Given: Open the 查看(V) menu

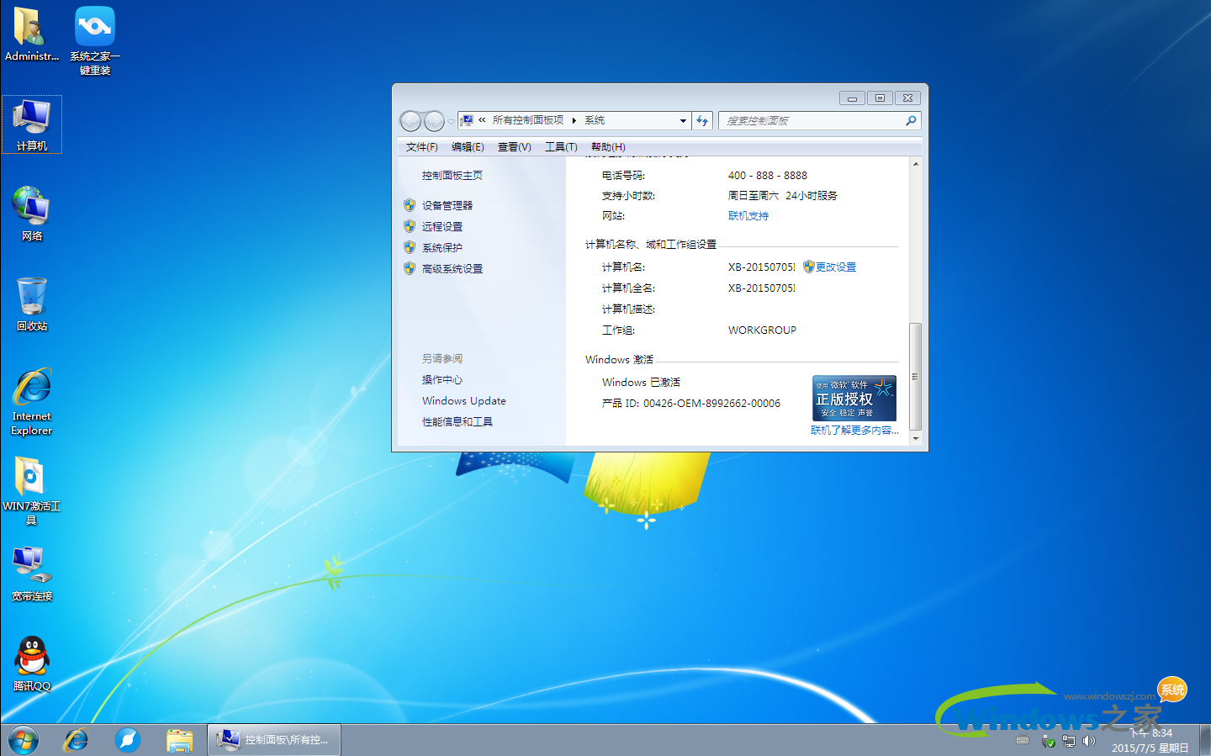Looking at the screenshot, I should click(x=514, y=146).
